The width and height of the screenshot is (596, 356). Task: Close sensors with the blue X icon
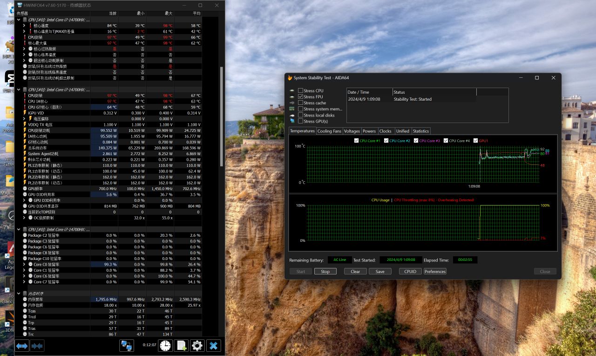click(x=213, y=345)
